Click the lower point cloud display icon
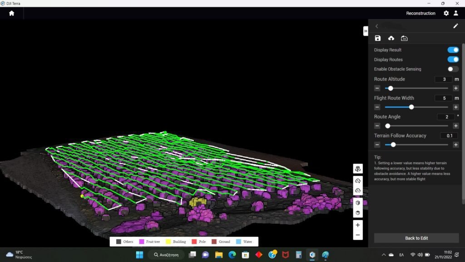Screen dimensions: 465x262 pos(358,191)
